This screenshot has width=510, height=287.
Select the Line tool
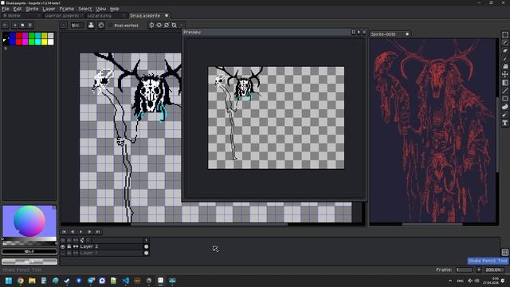[x=504, y=91]
